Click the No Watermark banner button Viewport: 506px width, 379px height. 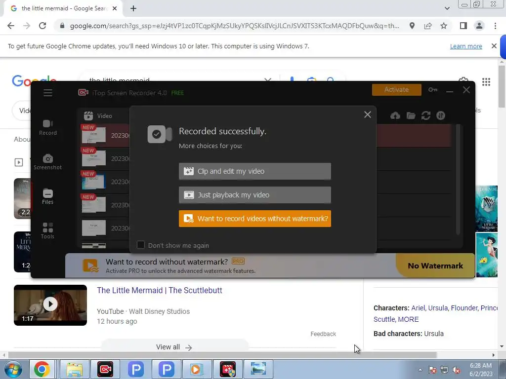click(435, 265)
